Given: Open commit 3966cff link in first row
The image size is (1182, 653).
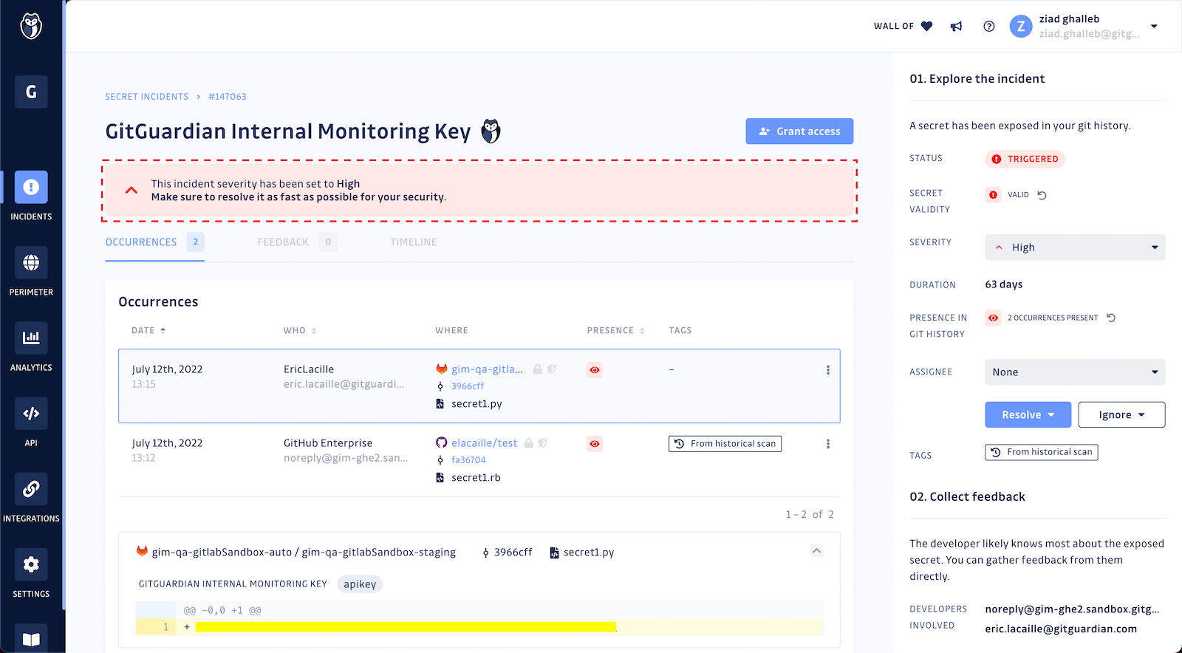Looking at the screenshot, I should point(468,386).
